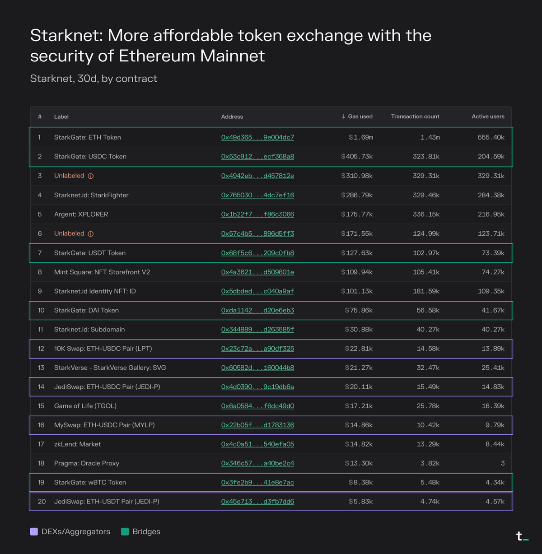
Task: Open zkLend Market contract address link
Action: pos(257,444)
